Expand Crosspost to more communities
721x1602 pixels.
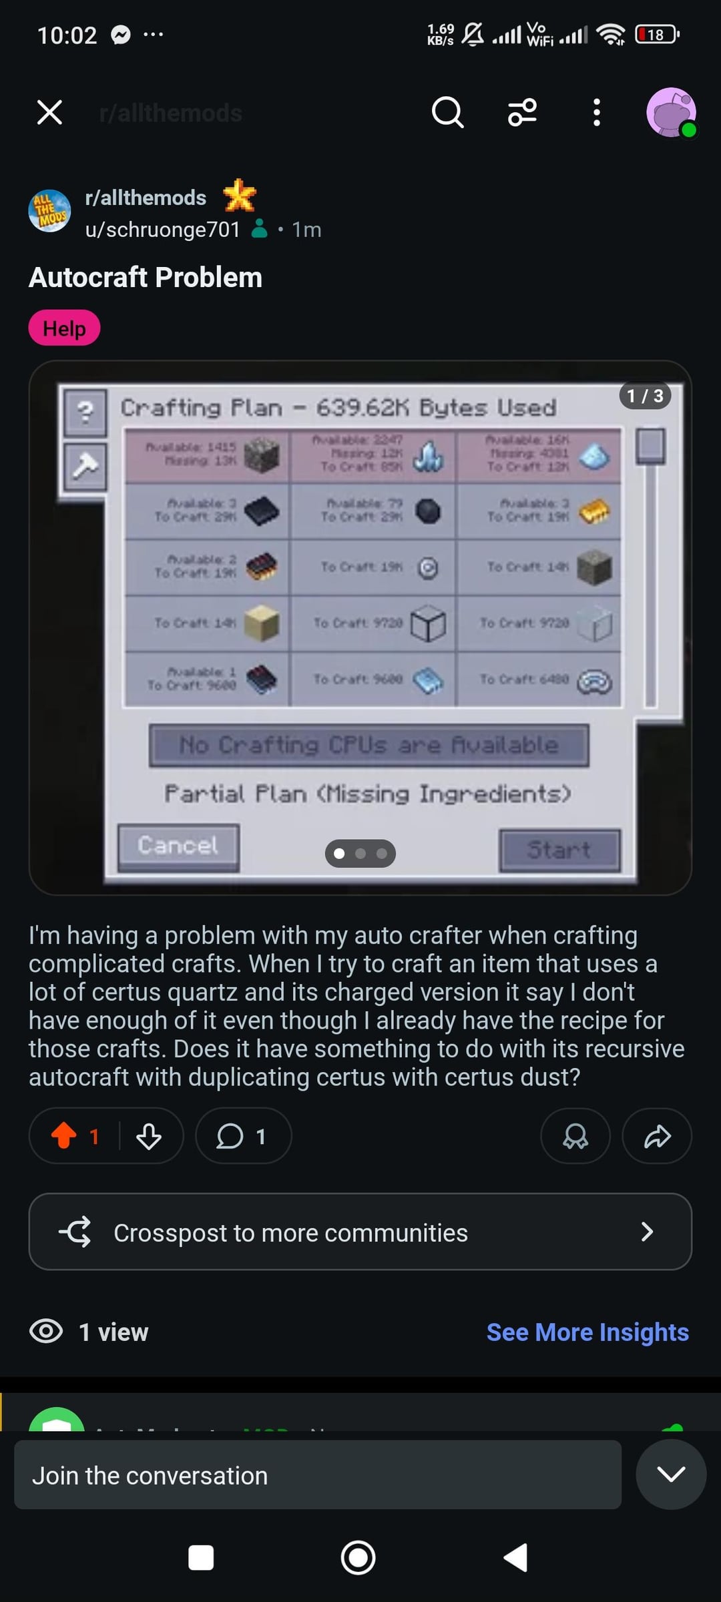click(x=360, y=1232)
